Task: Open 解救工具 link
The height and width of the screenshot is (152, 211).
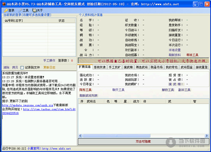Action: 168,90
